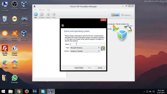The image size is (167, 94).
Task: Select the zipped folder desktop icon
Action: tap(4, 78)
